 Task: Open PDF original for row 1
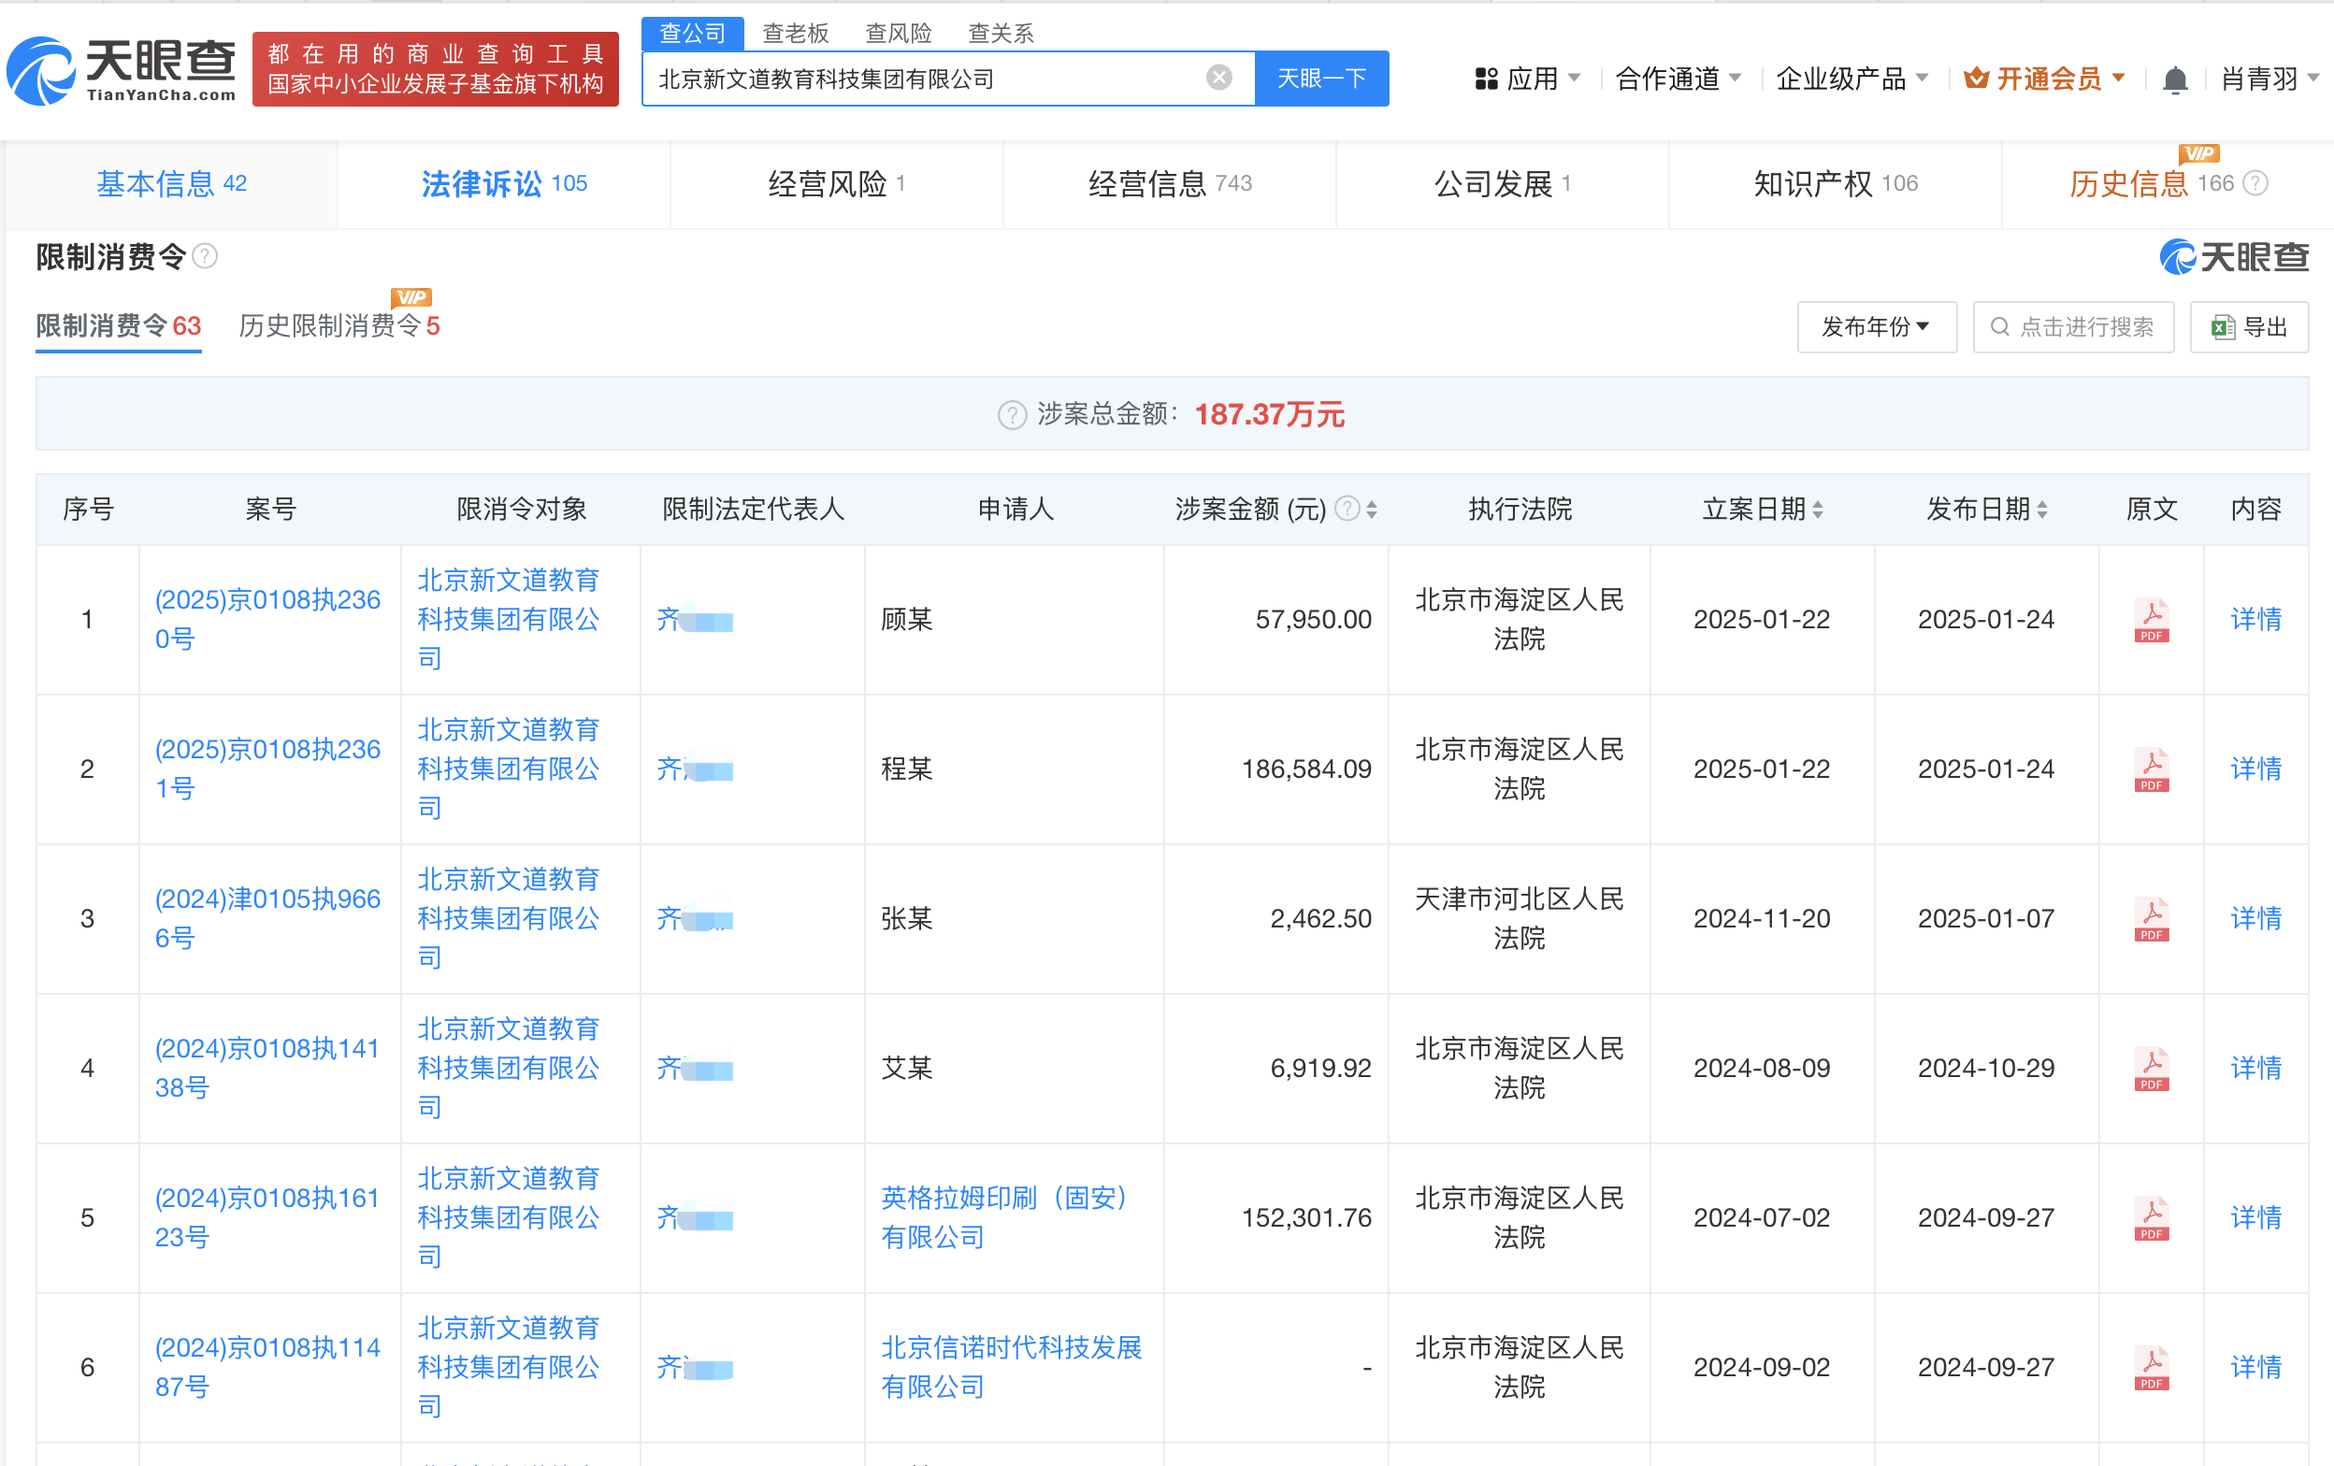2151,620
